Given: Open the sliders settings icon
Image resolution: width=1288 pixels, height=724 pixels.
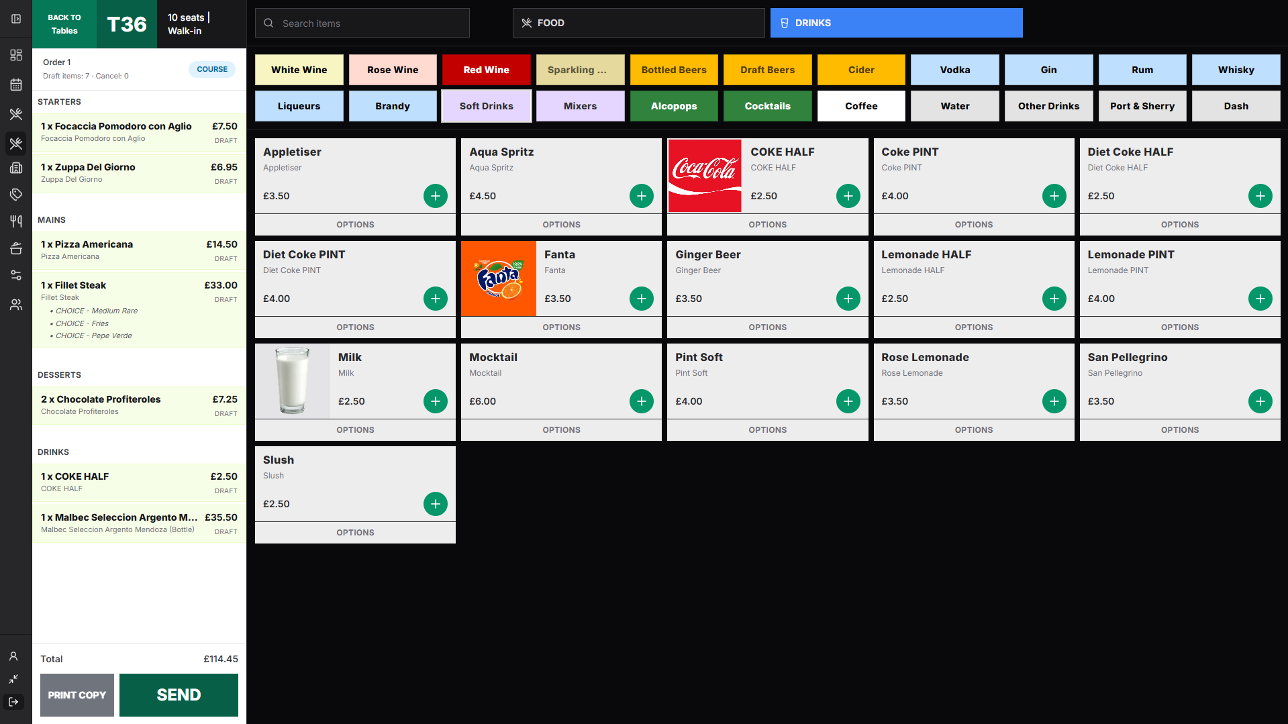Looking at the screenshot, I should 16,275.
